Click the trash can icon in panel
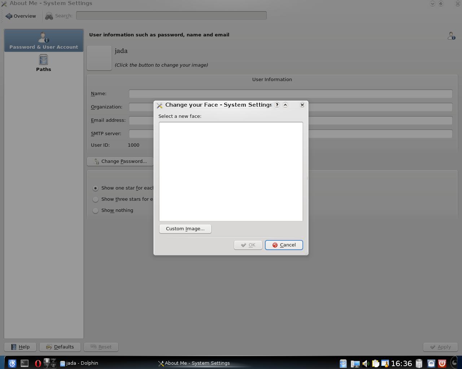Screen dimensions: 462x369 tap(419, 363)
